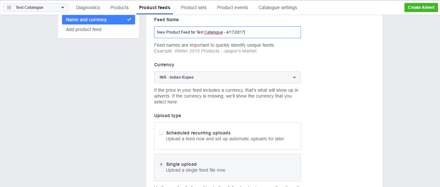Go to the Add product feed step

coord(84,29)
